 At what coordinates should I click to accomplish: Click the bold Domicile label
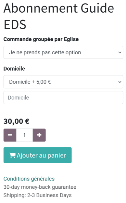coord(14,69)
